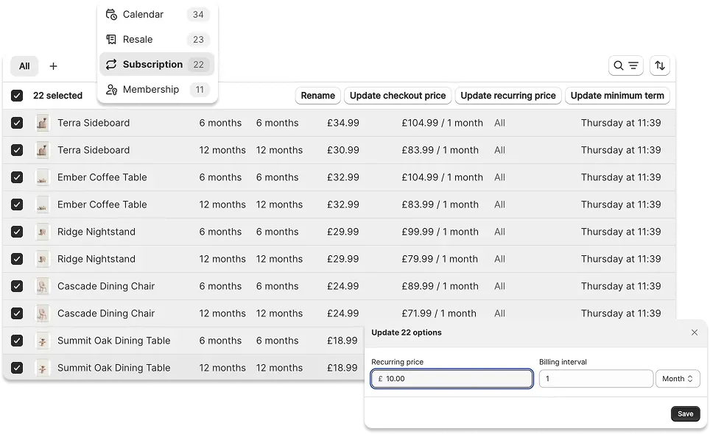
Task: Click the sort arrows icon
Action: (659, 65)
